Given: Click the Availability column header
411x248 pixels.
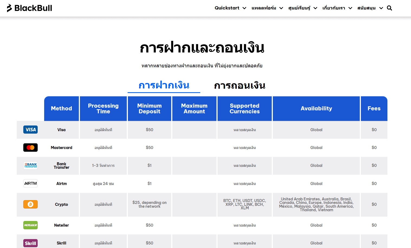Looking at the screenshot, I should pos(316,108).
